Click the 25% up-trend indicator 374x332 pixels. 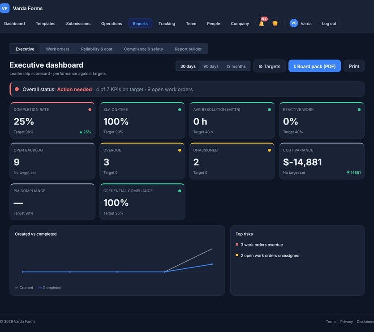tap(85, 132)
